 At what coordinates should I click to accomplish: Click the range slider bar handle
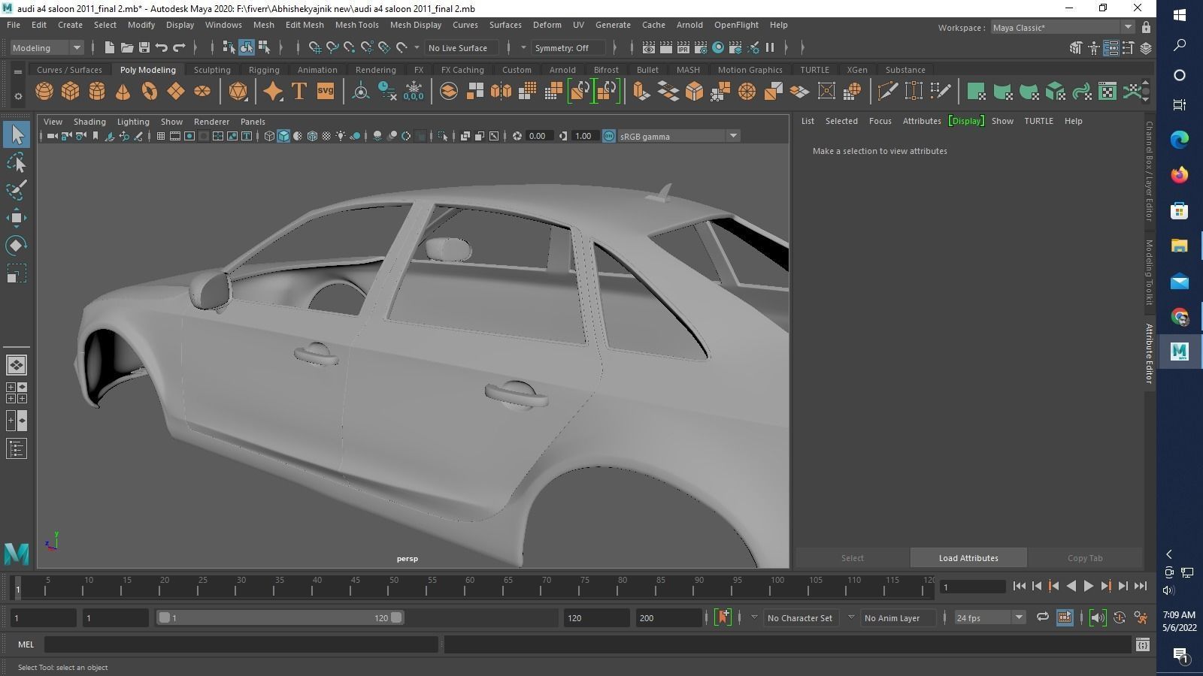pyautogui.click(x=280, y=617)
